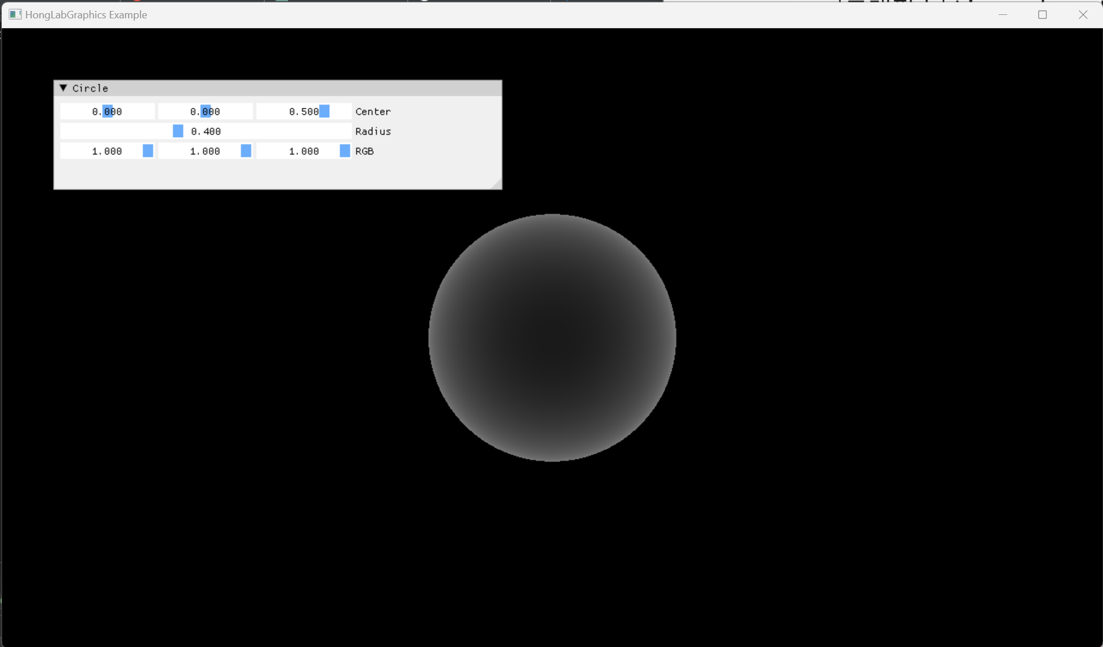Click the green channel blue grab handle
Image resolution: width=1103 pixels, height=647 pixels.
[246, 151]
